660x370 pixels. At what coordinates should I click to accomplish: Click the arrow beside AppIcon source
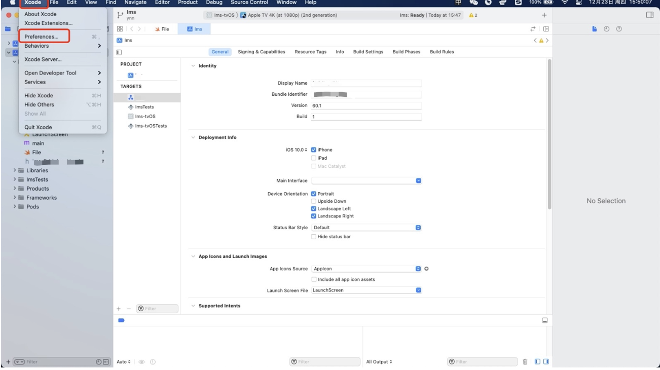tap(426, 269)
